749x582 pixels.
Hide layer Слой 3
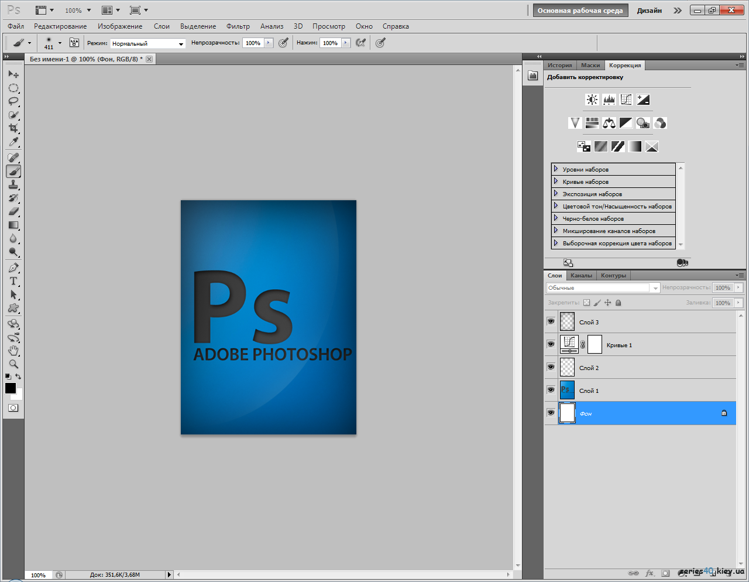point(551,321)
